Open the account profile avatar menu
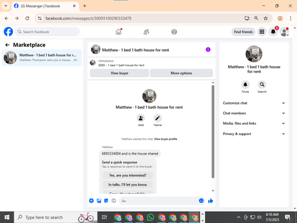 click(x=285, y=32)
